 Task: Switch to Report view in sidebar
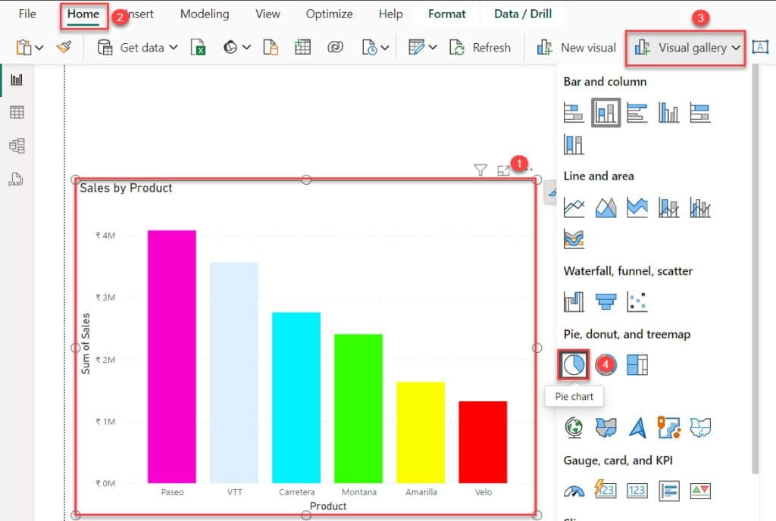[x=17, y=80]
